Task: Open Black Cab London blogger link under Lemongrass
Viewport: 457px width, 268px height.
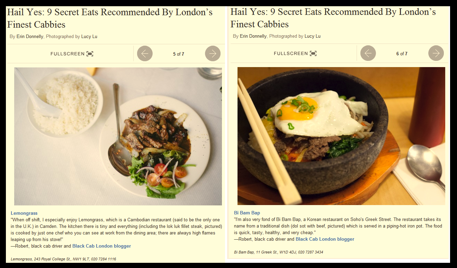Action: point(101,246)
